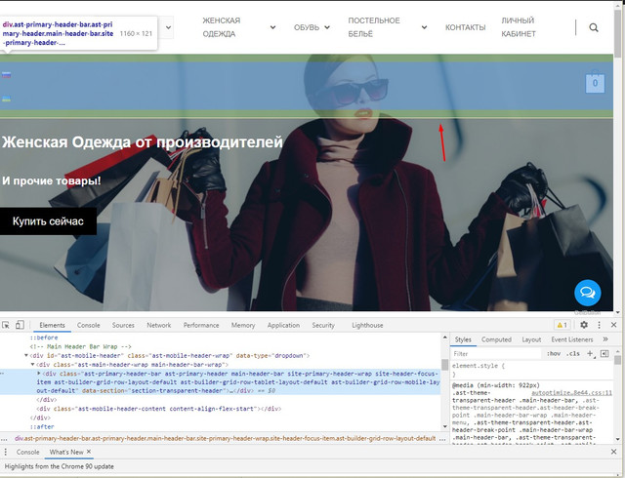Open the dropdown chevron beside the tooltip
The height and width of the screenshot is (478, 625).
click(x=169, y=27)
